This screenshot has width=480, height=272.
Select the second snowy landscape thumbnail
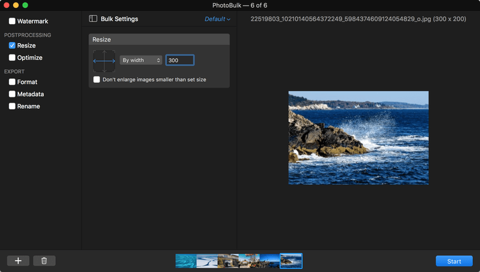point(207,261)
